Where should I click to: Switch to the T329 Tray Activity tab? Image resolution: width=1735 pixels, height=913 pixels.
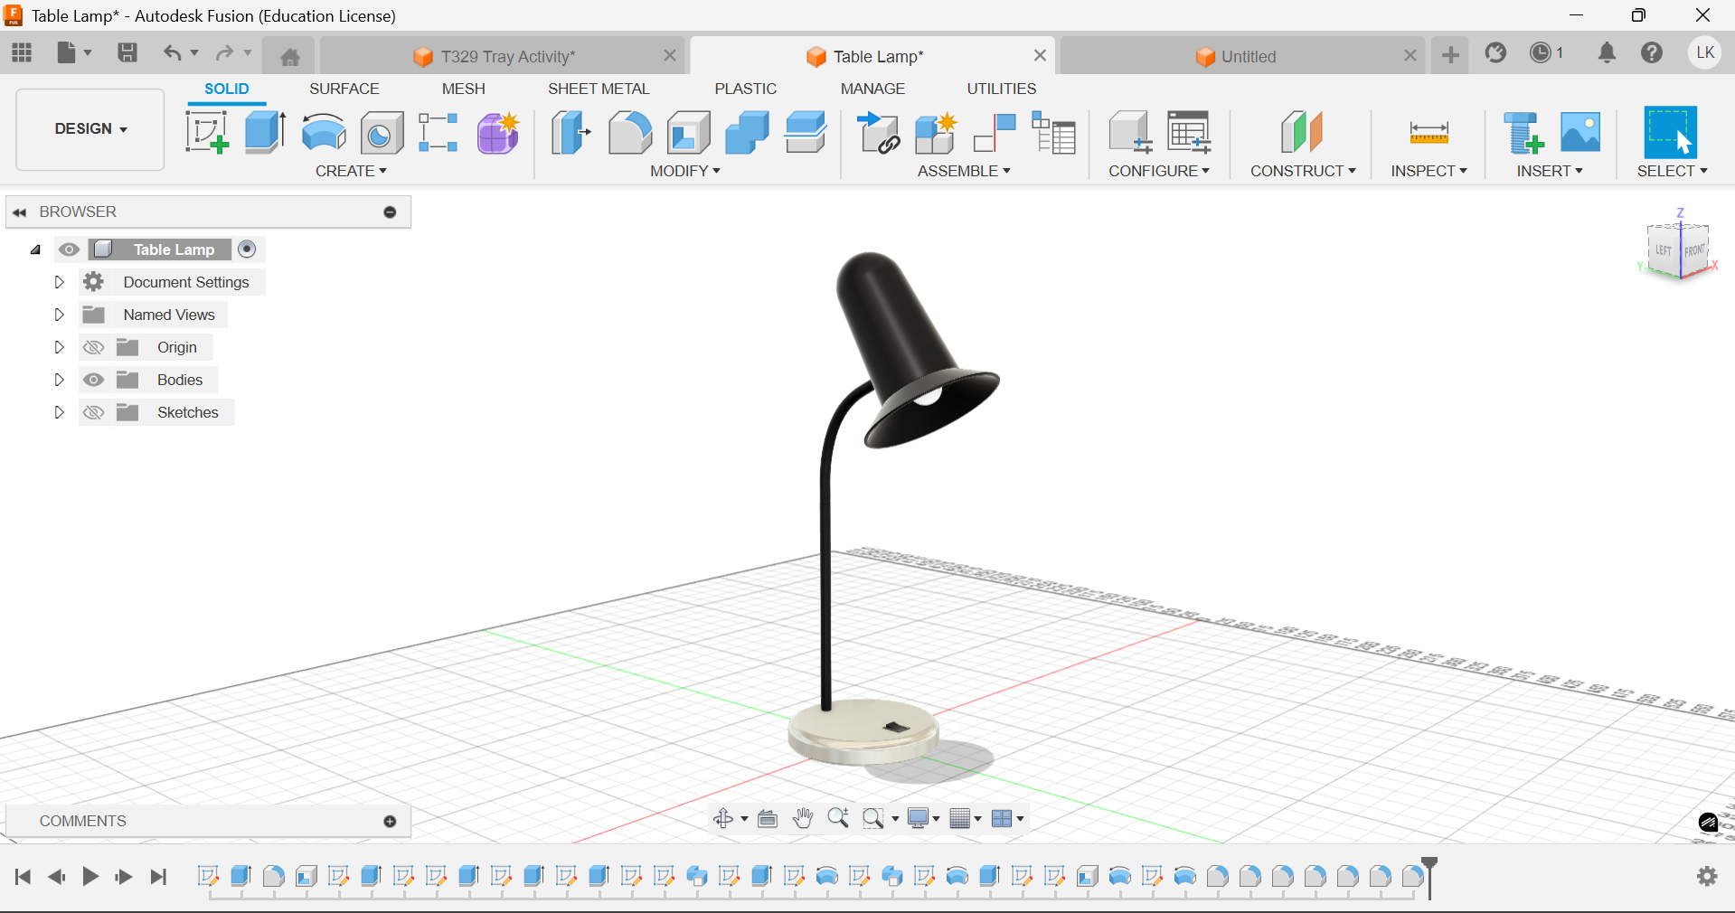pos(506,56)
